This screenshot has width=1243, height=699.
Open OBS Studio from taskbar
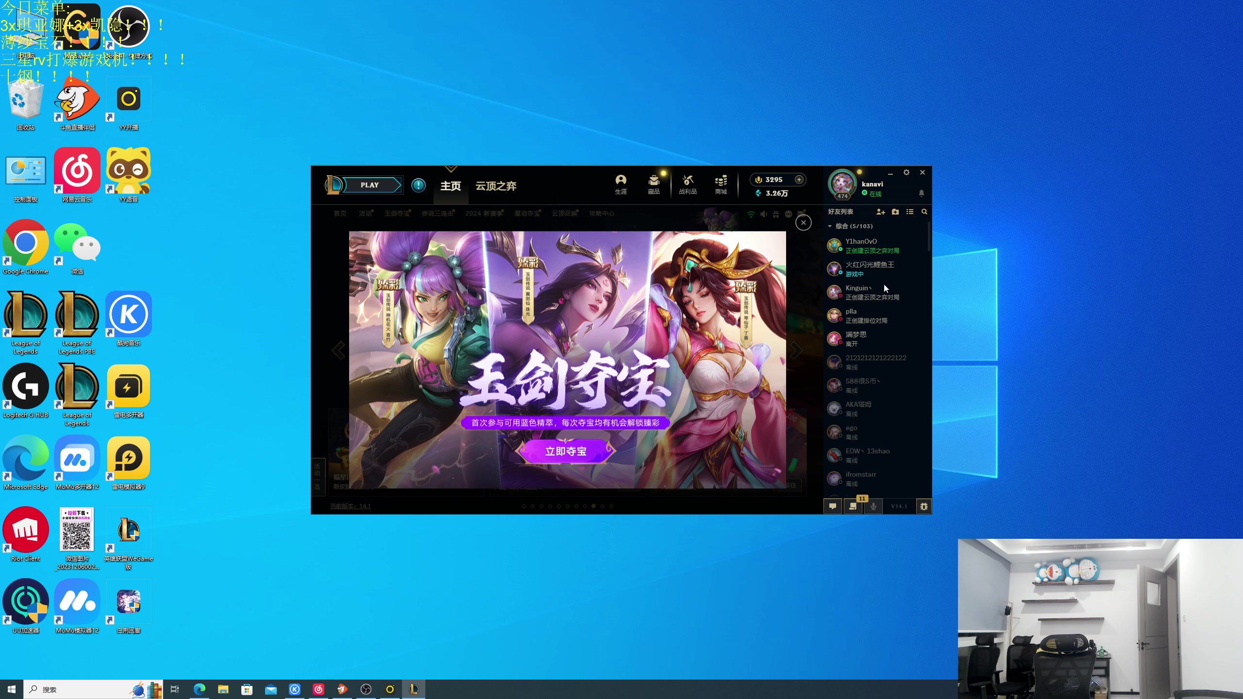[x=366, y=689]
